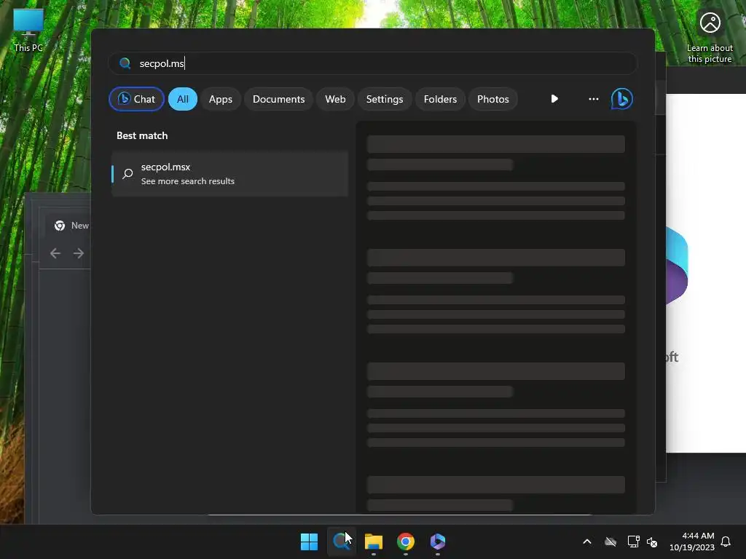Click magnifier icon beside secpol.msx result
The image size is (746, 559).
click(127, 174)
